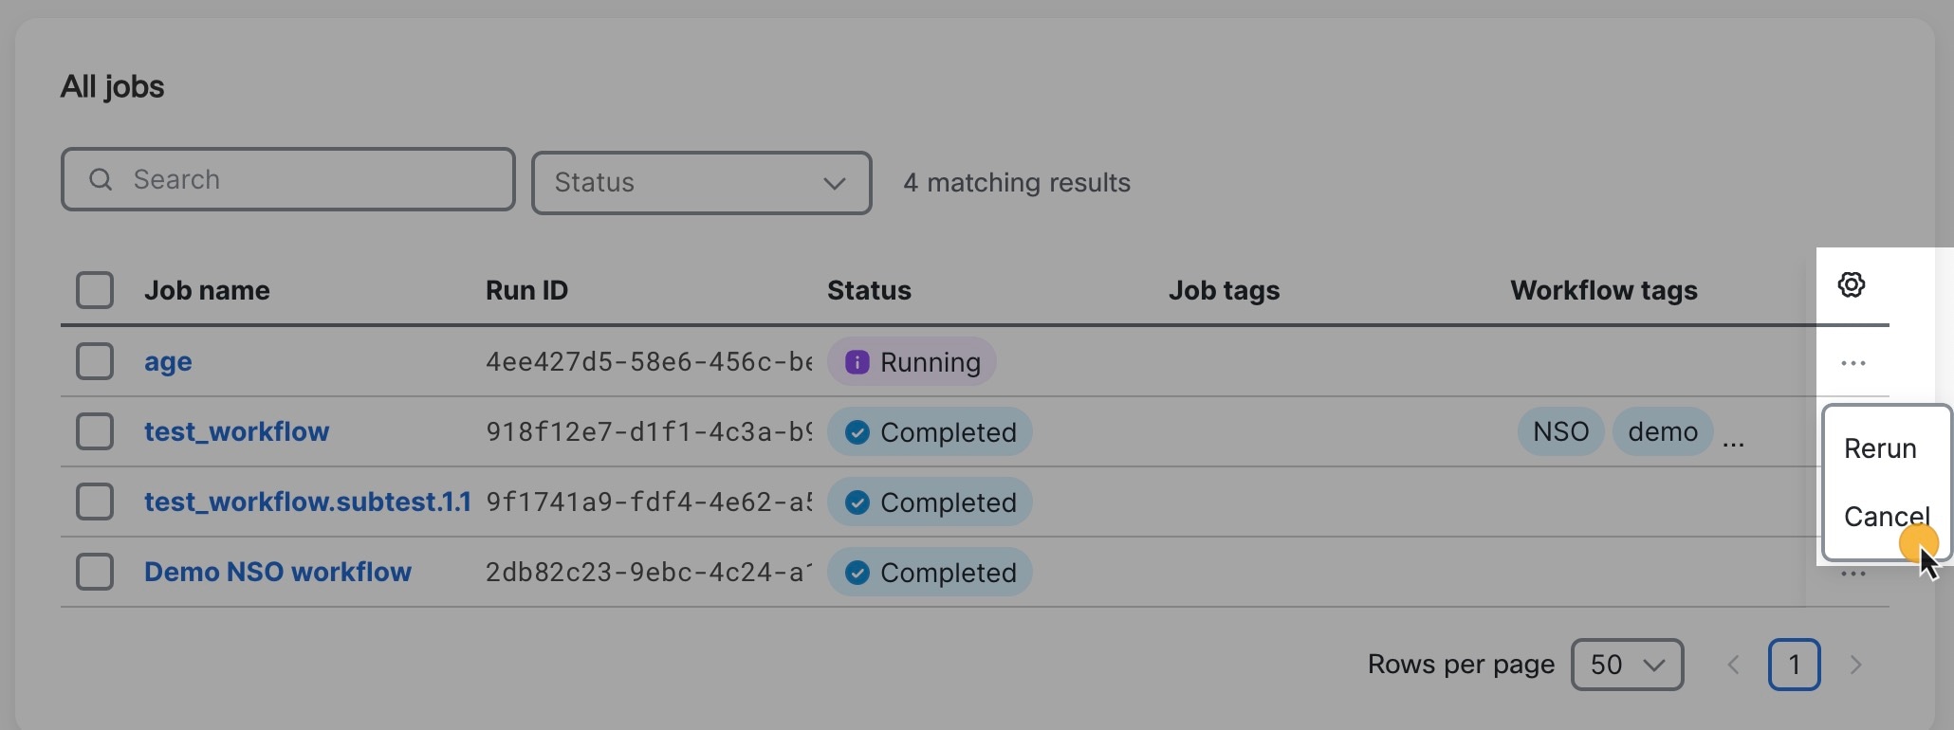This screenshot has width=1954, height=730.
Task: Go to the previous page chevron
Action: tap(1733, 665)
